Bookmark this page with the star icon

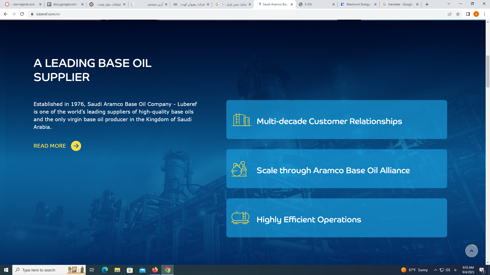[x=458, y=14]
